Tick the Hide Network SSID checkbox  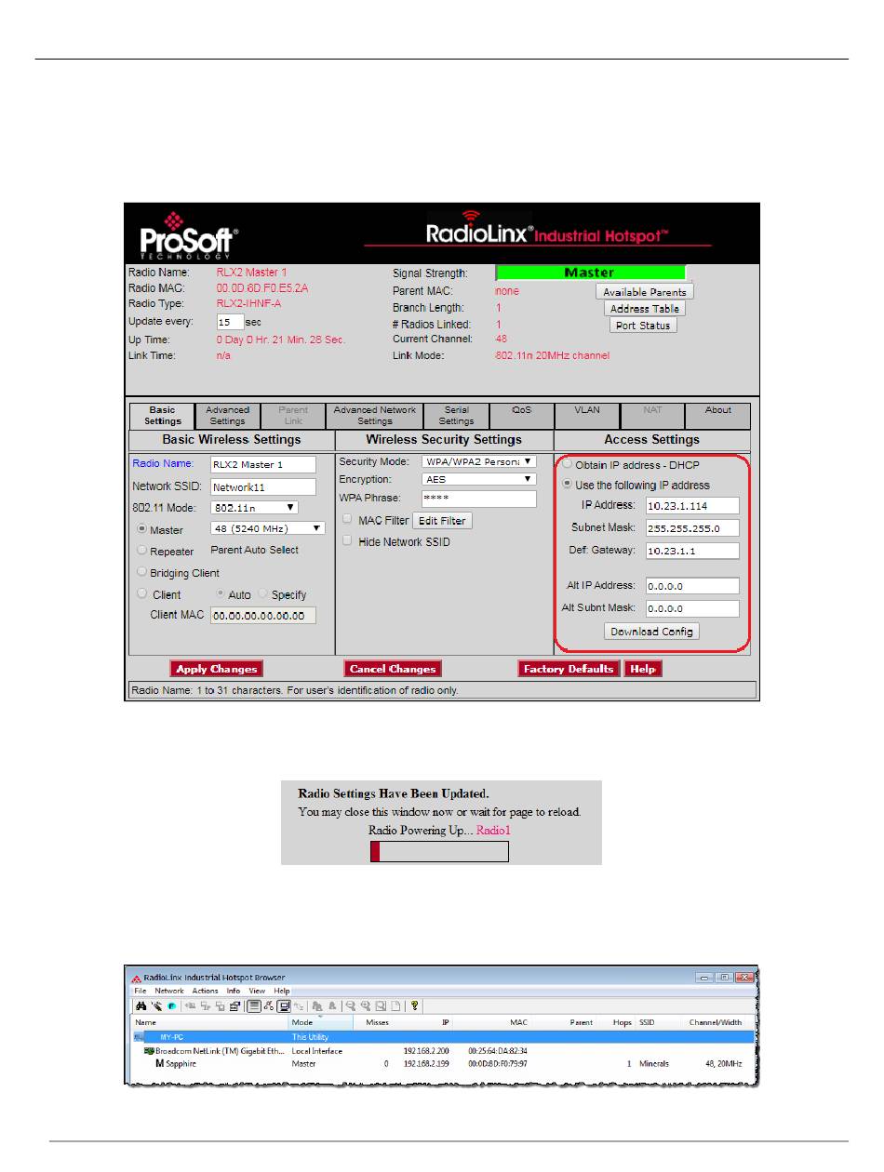click(x=347, y=541)
